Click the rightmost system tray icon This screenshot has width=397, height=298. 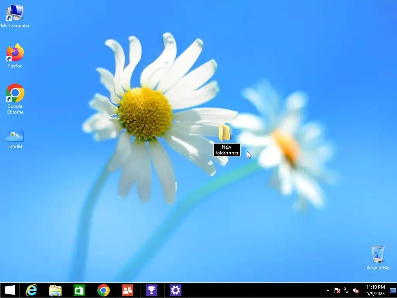393,291
